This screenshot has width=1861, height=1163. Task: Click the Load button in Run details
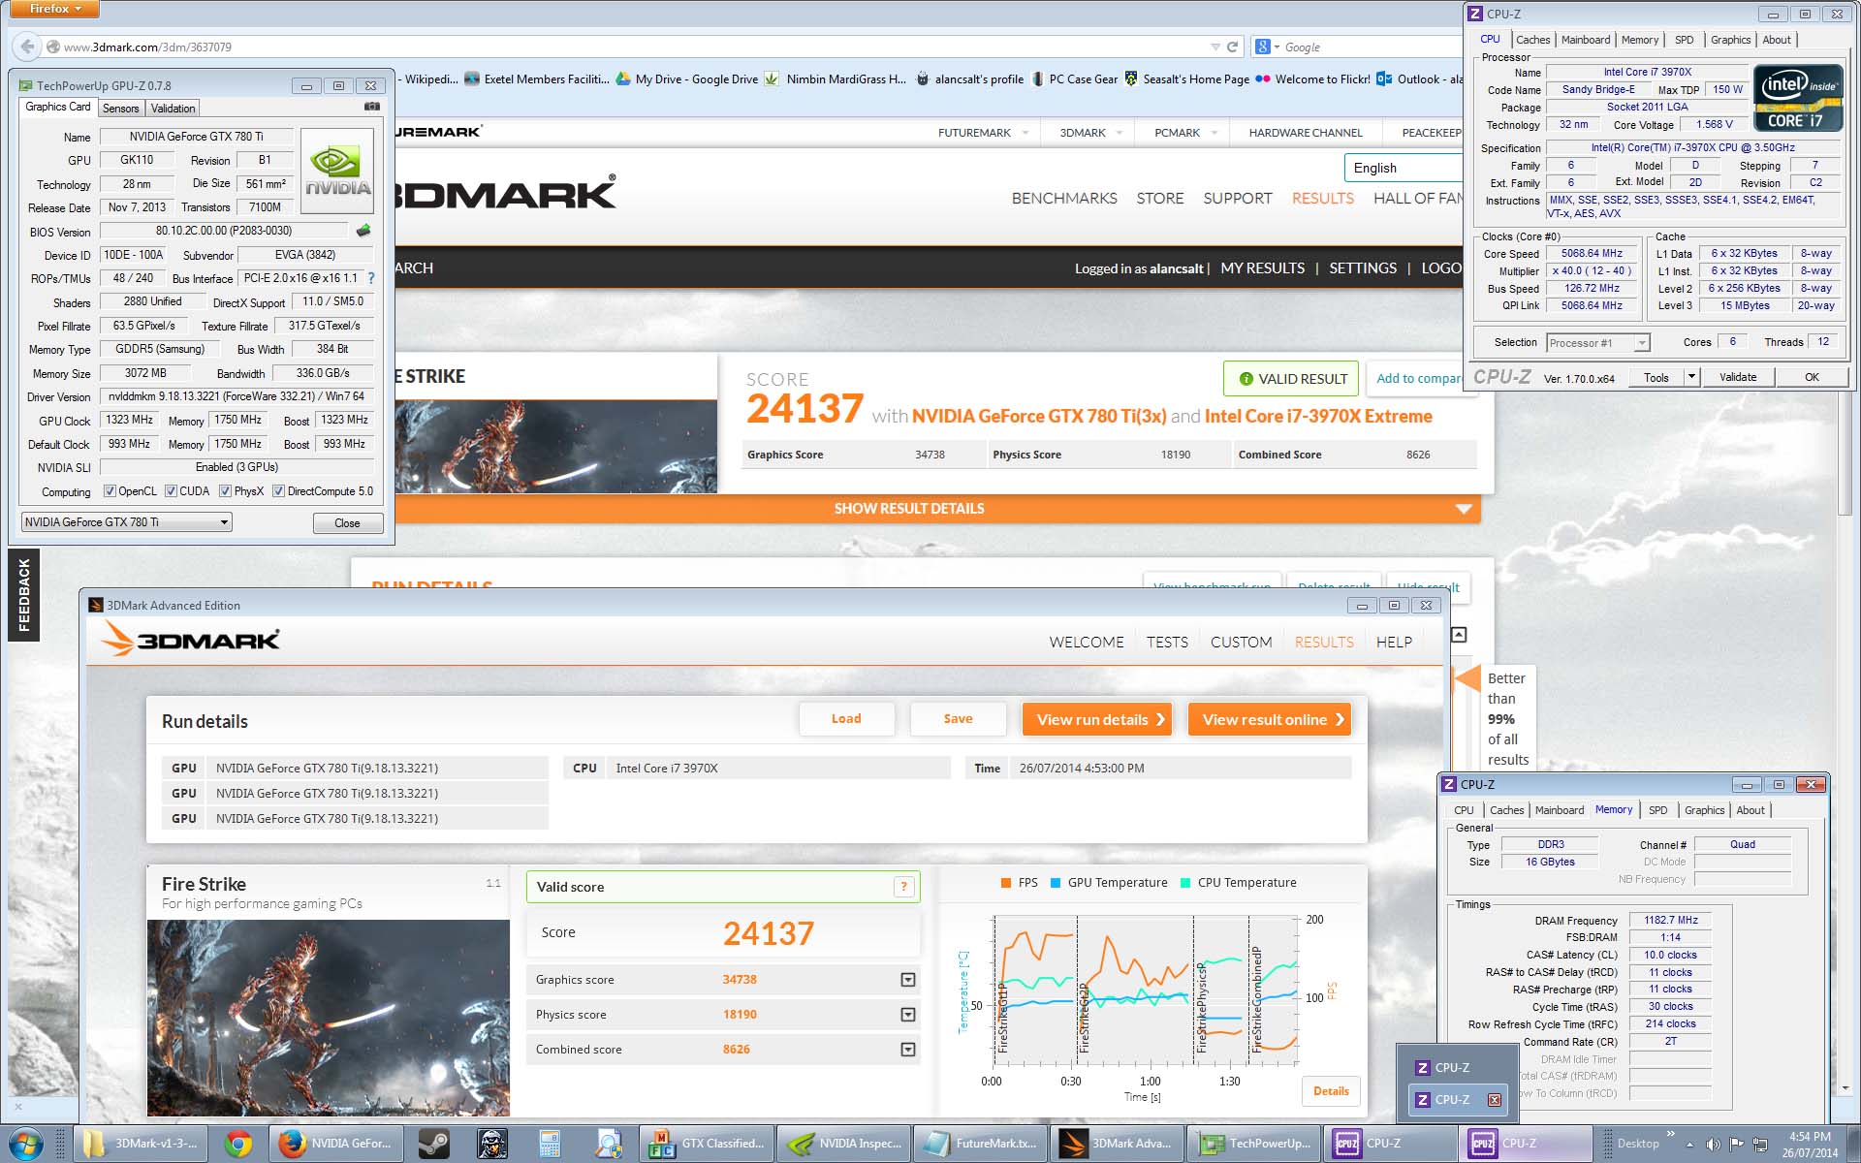pos(846,718)
